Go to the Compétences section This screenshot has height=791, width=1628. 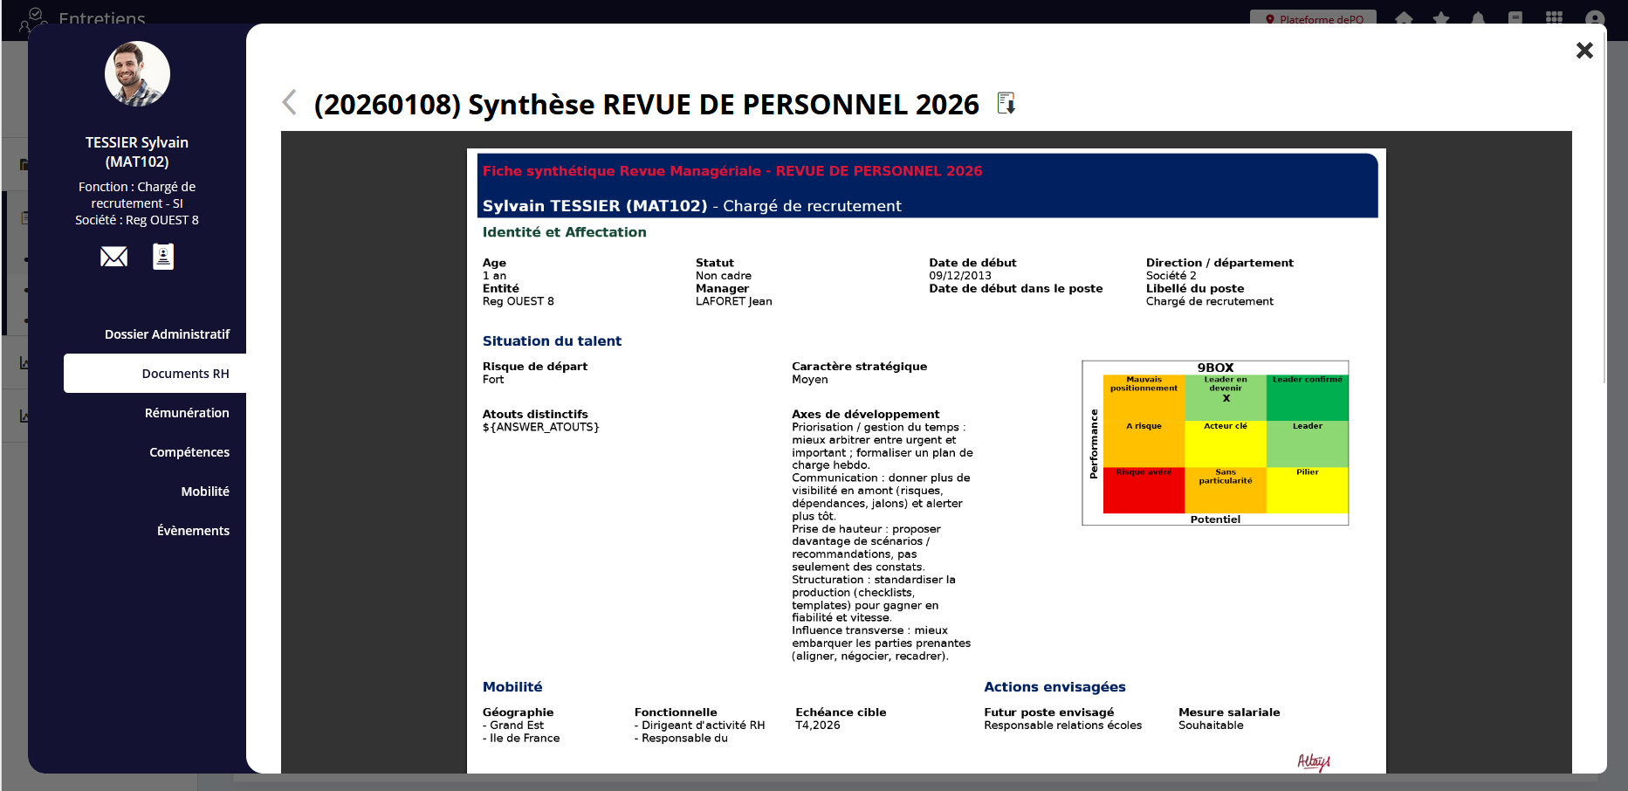point(189,452)
